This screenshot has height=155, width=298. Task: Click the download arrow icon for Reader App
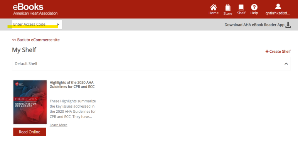pyautogui.click(x=288, y=25)
